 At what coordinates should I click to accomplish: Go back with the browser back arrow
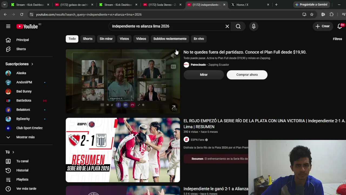[5, 14]
